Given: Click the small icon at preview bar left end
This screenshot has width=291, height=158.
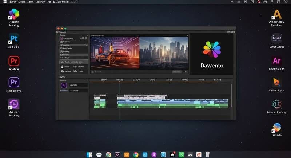Looking at the screenshot, I should [93, 72].
